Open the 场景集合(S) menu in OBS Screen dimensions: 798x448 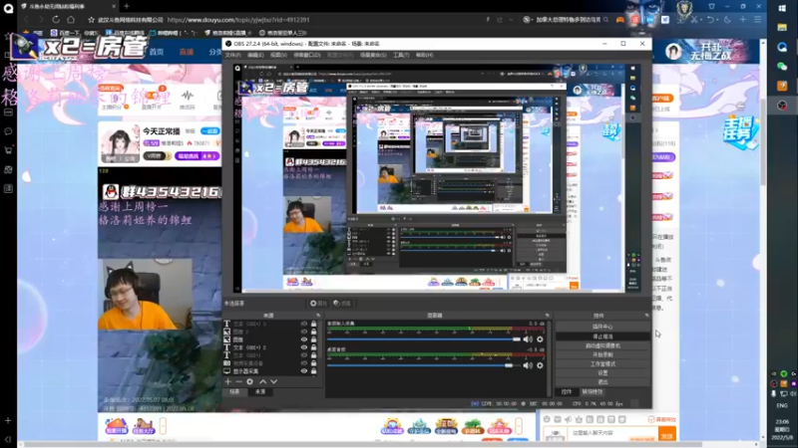point(373,55)
